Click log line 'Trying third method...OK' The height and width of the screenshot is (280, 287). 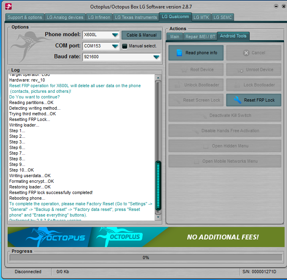point(32,114)
